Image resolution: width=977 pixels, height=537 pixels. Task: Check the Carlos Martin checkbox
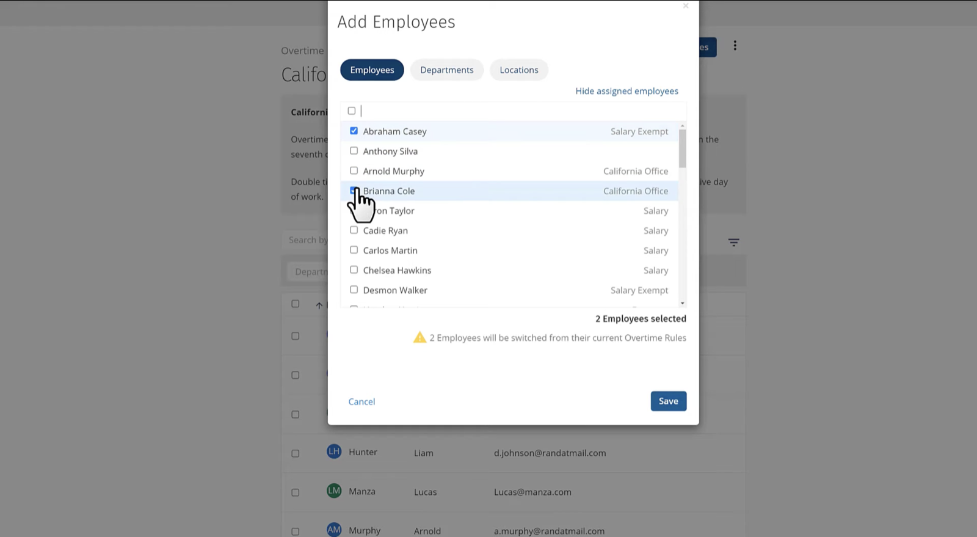click(354, 250)
